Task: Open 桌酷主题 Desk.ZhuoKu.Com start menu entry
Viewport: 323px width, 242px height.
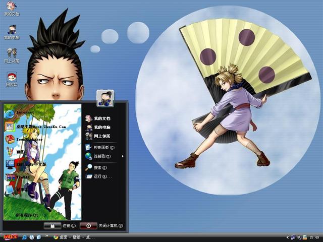Action: tap(35, 127)
